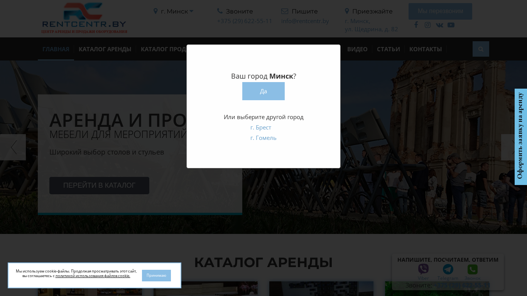Open the ВИДЕО menu item
527x296 pixels.
(357, 49)
